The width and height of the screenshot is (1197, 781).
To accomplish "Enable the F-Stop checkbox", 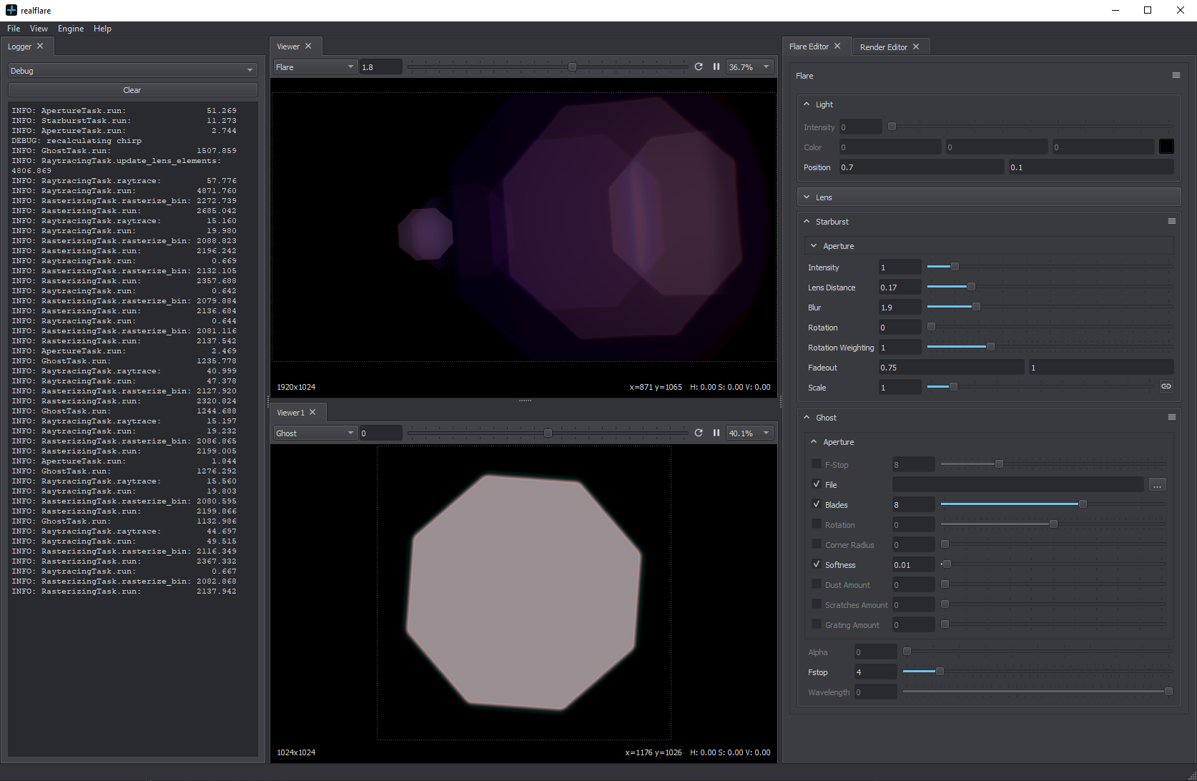I will pyautogui.click(x=817, y=463).
